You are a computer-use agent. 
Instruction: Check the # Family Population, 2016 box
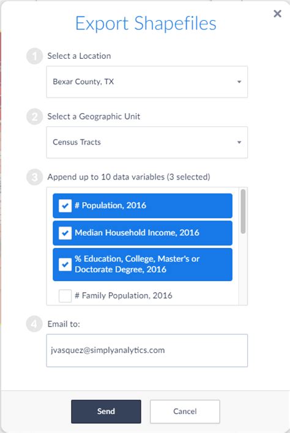point(65,296)
